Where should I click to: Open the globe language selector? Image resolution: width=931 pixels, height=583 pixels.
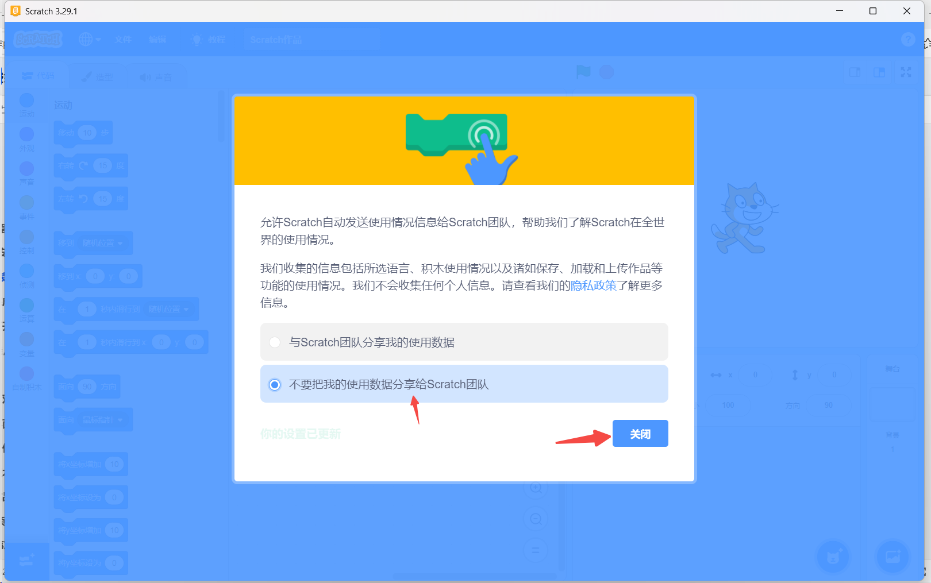[90, 40]
